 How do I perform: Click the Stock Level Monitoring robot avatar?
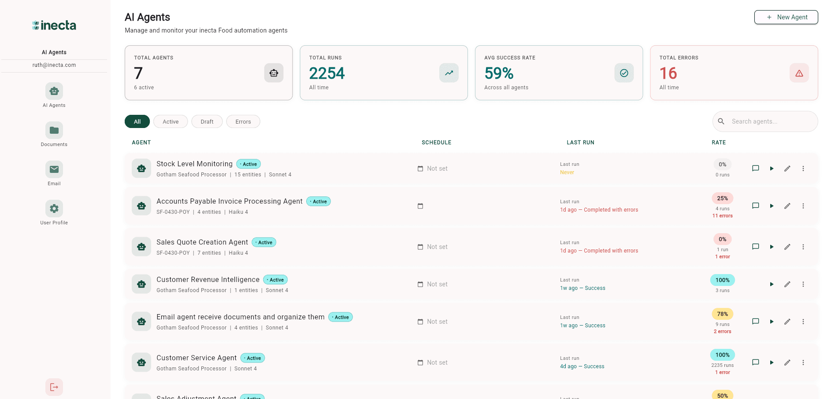141,168
